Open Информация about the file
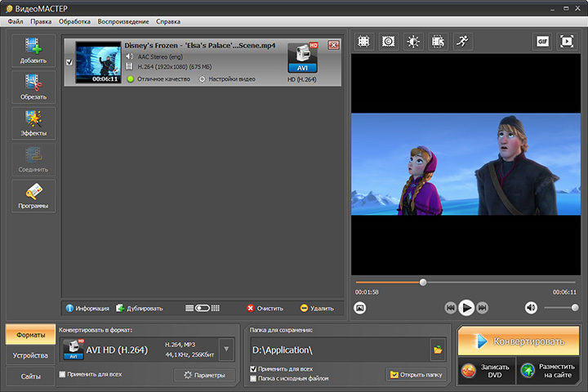The image size is (588, 392). 87,309
